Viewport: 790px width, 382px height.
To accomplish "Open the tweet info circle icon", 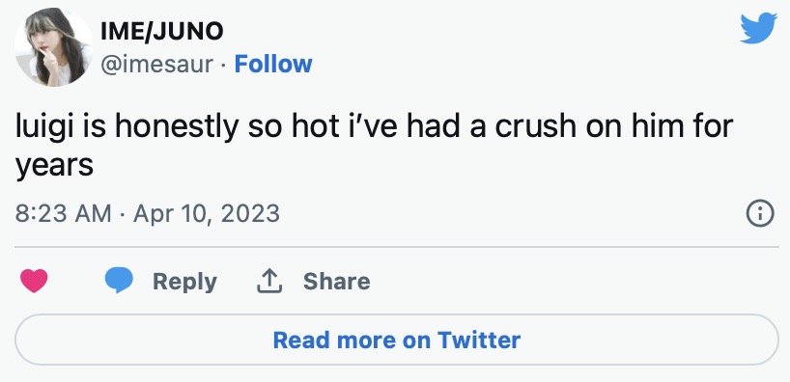I will coord(759,214).
